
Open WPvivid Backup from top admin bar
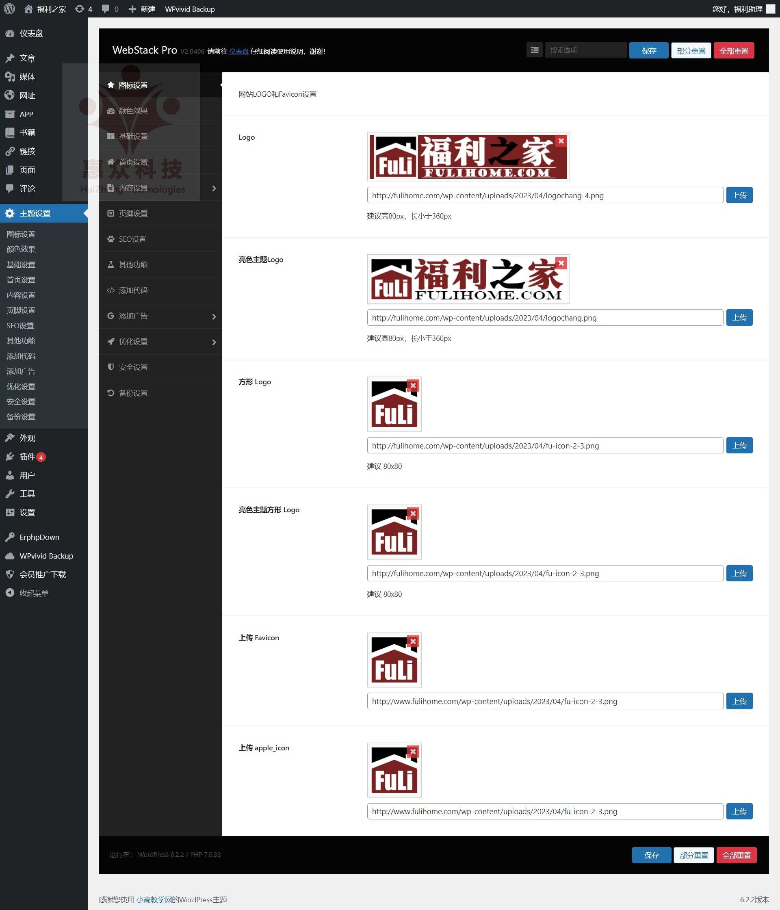[190, 9]
